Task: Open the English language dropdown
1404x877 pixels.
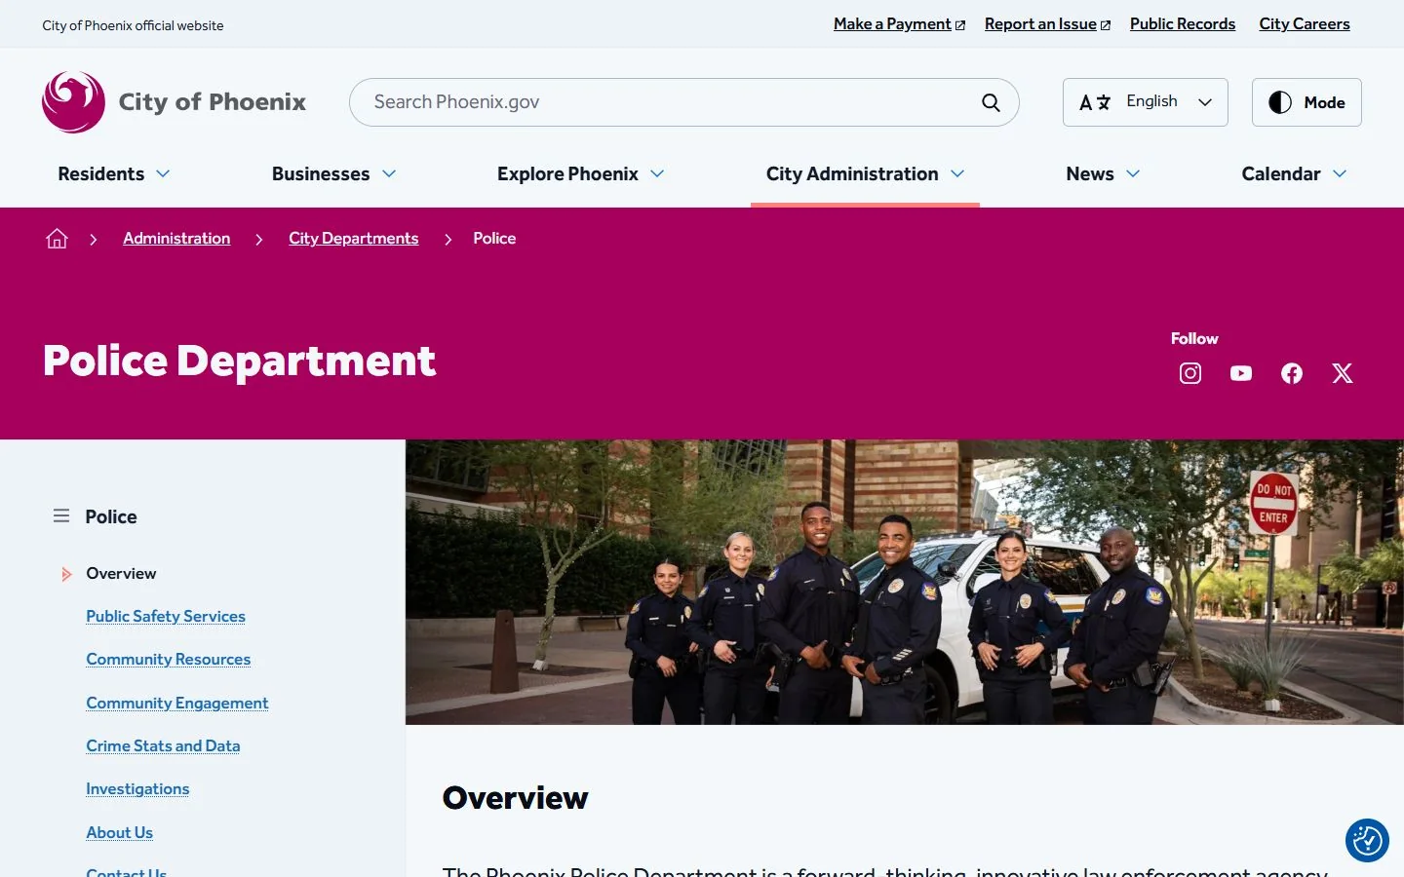Action: 1146,102
